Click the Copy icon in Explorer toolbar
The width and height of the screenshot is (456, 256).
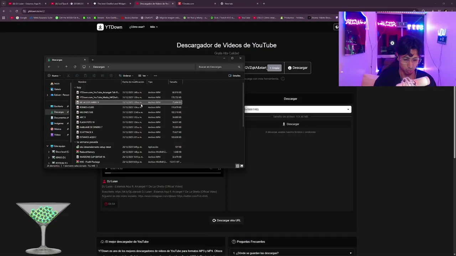[x=77, y=76]
